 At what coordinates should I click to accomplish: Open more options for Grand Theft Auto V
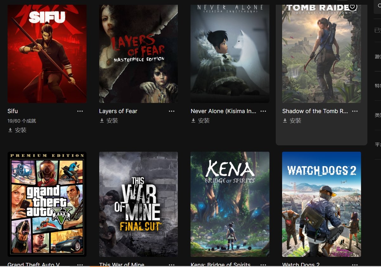pyautogui.click(x=80, y=264)
